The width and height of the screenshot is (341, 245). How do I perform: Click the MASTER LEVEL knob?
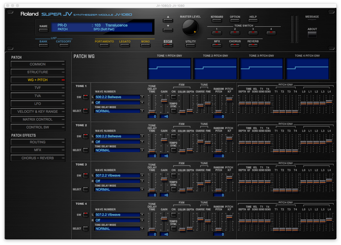[190, 28]
